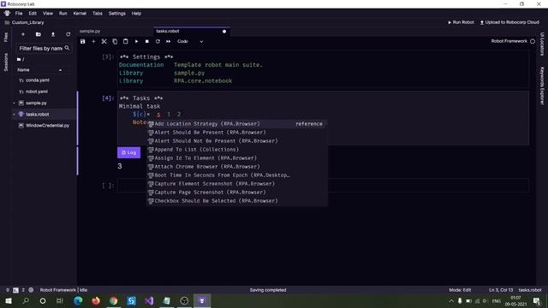
Task: Open the View menu
Action: pos(48,14)
